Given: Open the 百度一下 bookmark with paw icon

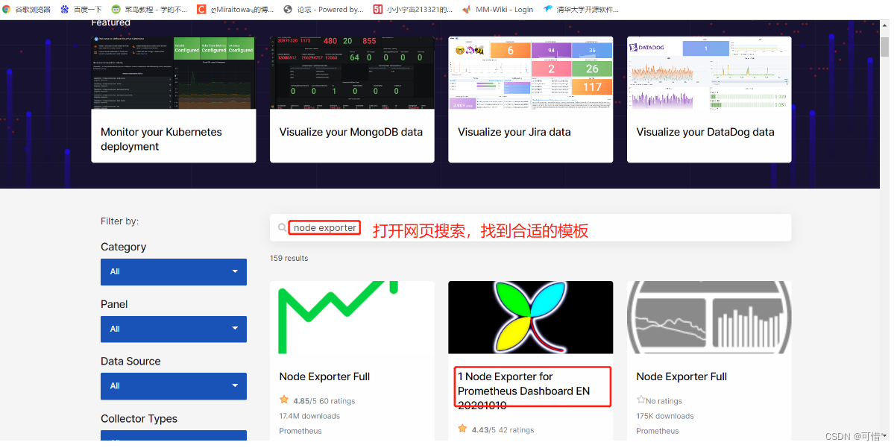Looking at the screenshot, I should [81, 9].
